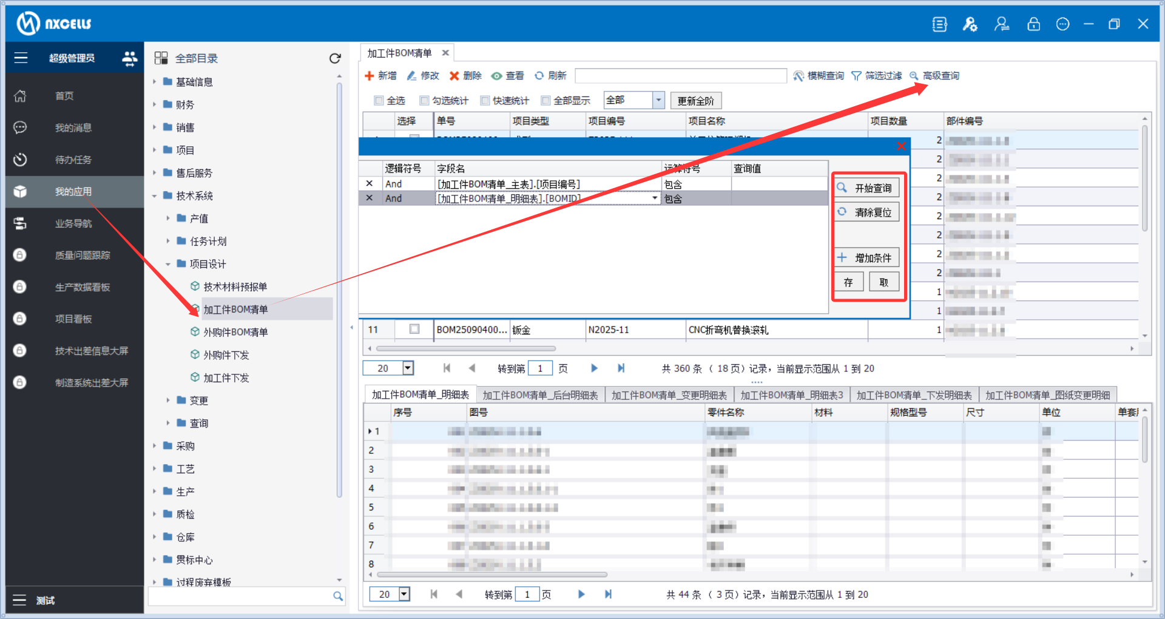Click the red 删除 toolbar icon
The image size is (1165, 619).
[454, 76]
